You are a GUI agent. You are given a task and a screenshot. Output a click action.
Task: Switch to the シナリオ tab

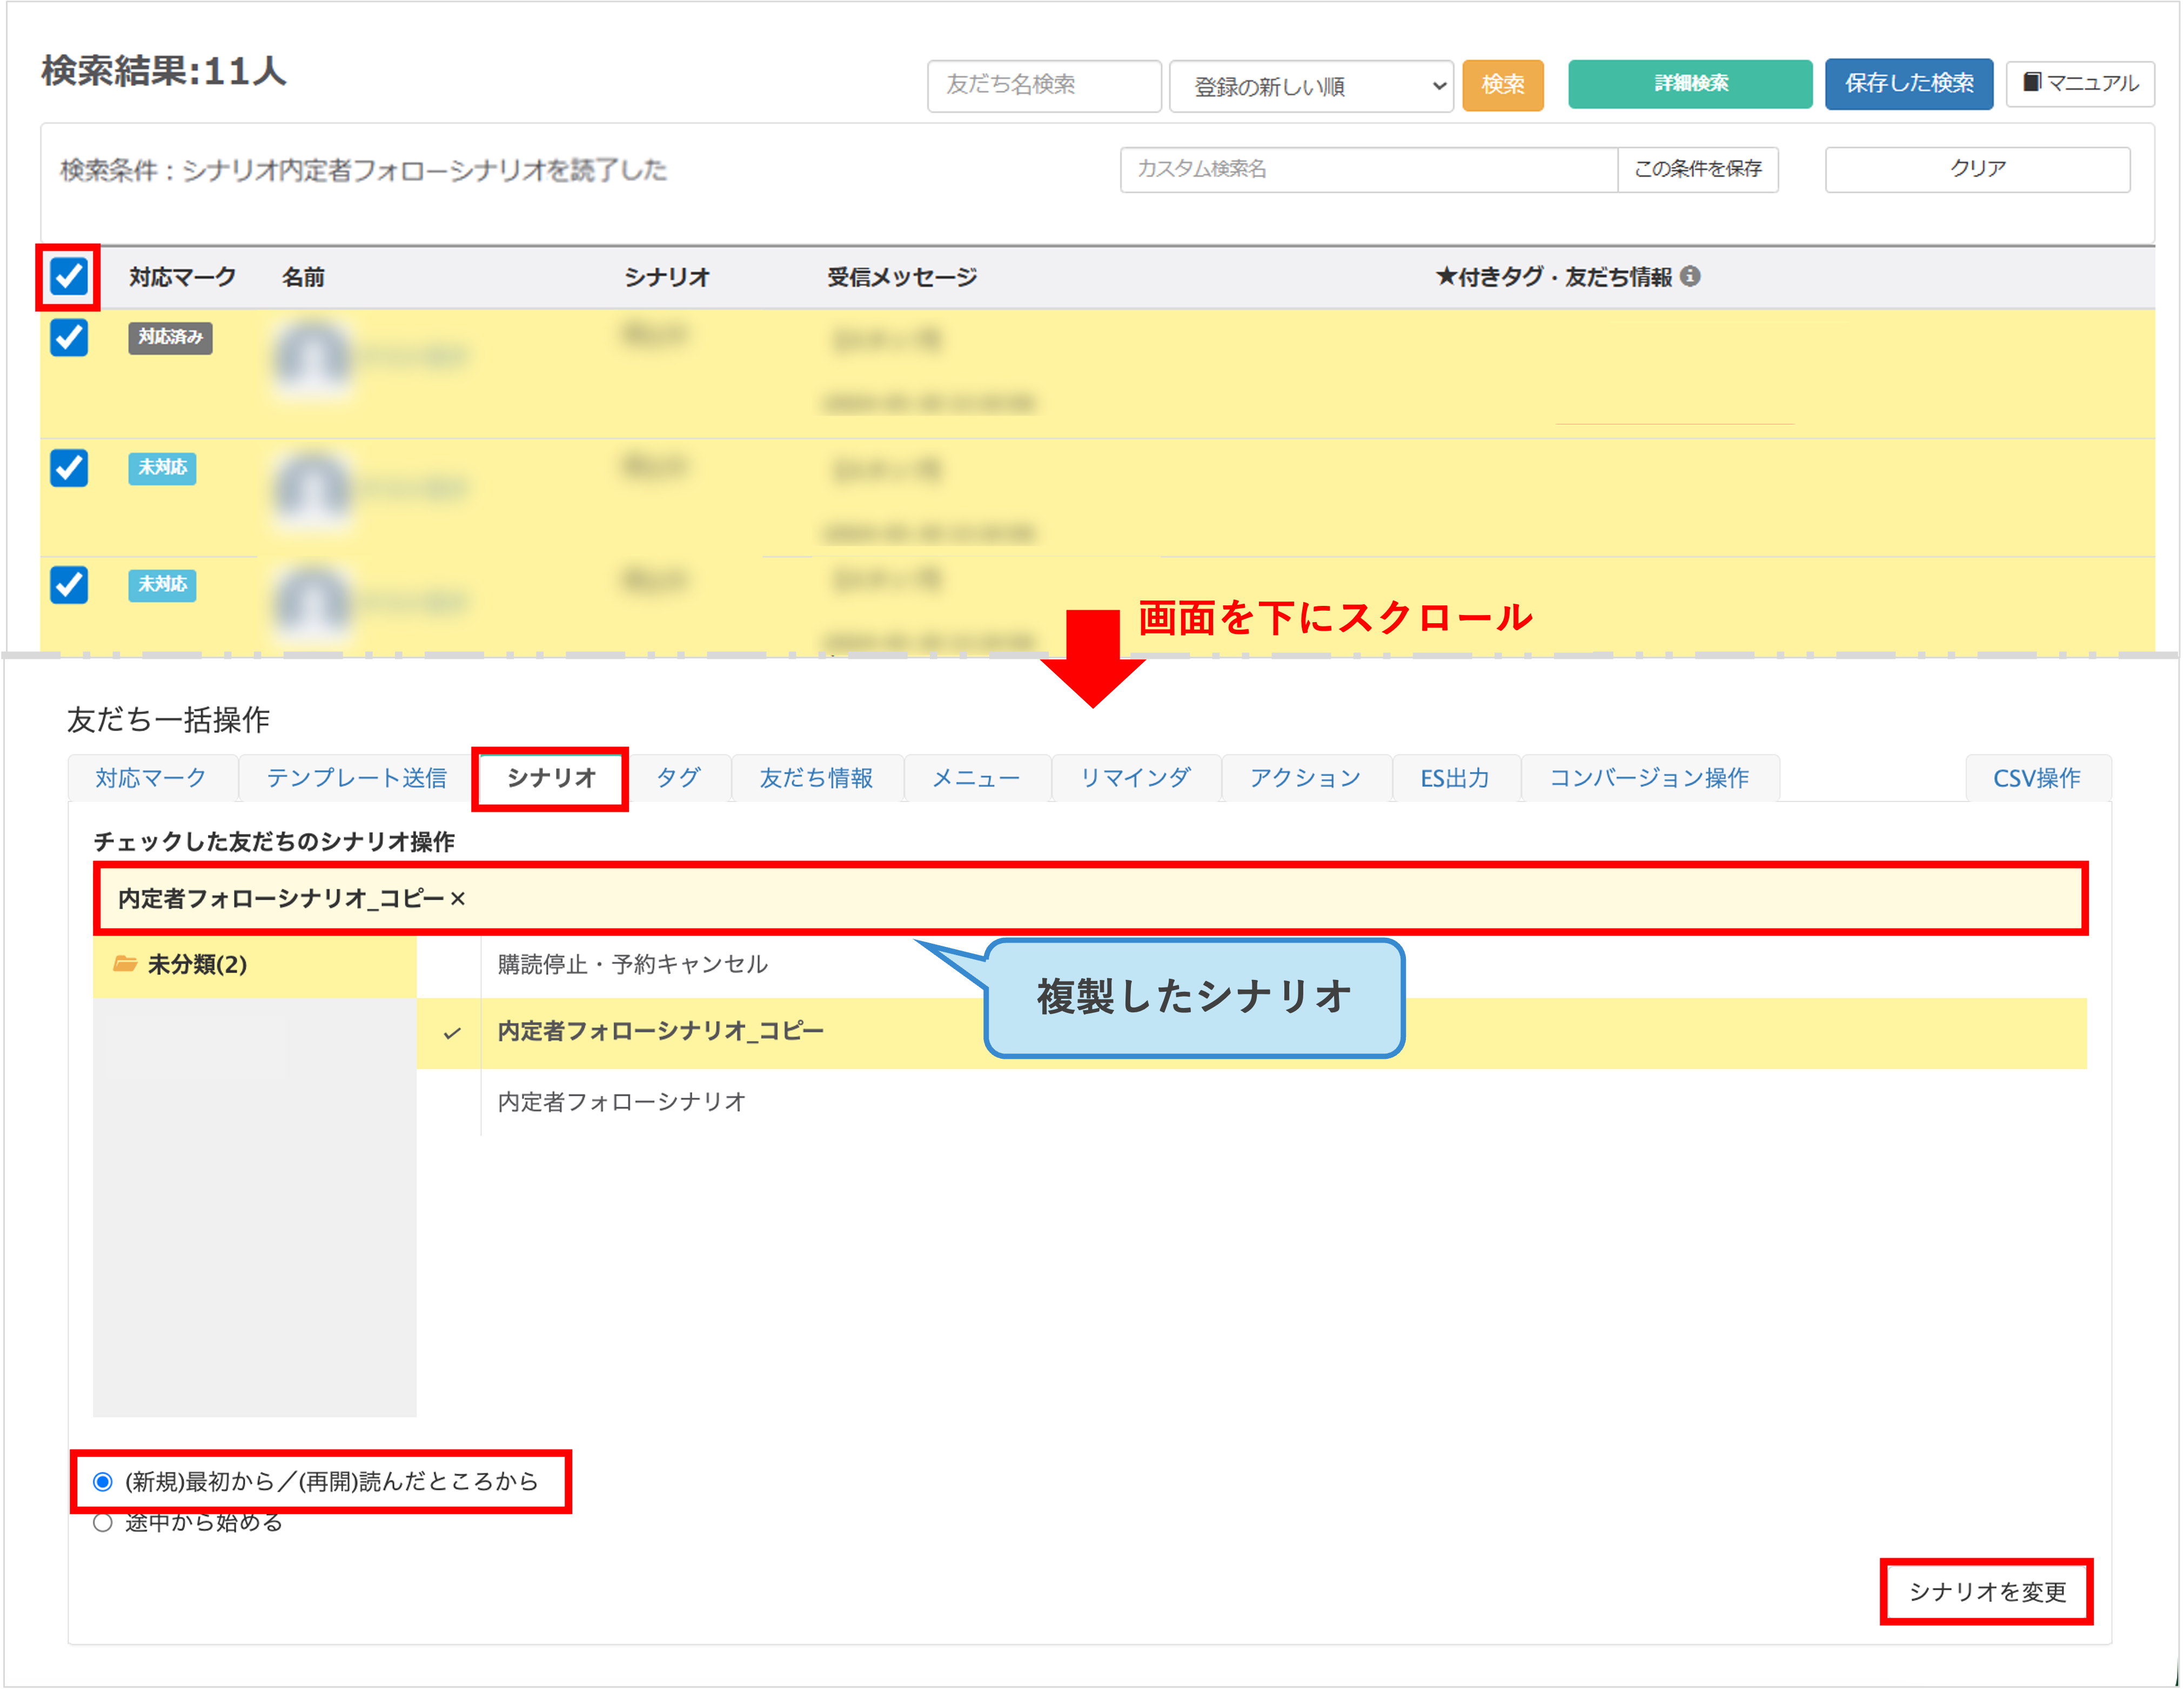(551, 778)
